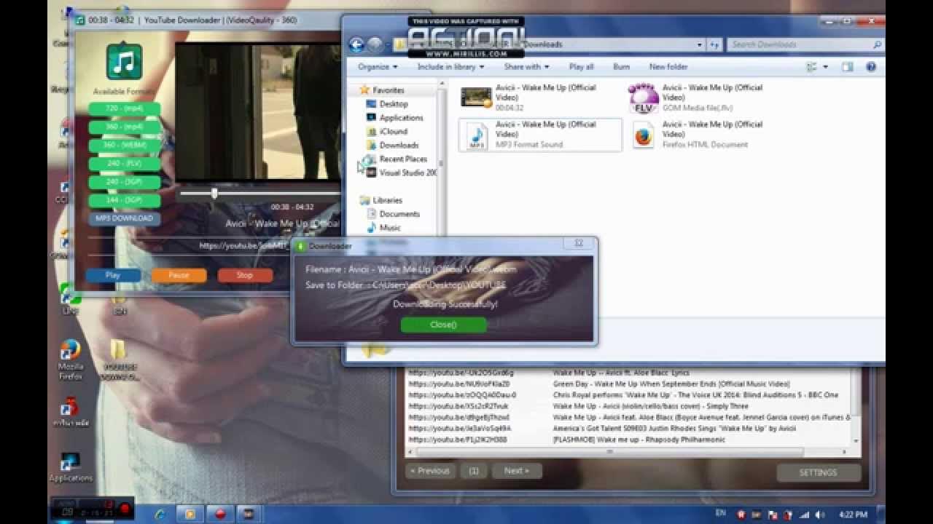Select the Simply Three cover row

coord(628,406)
